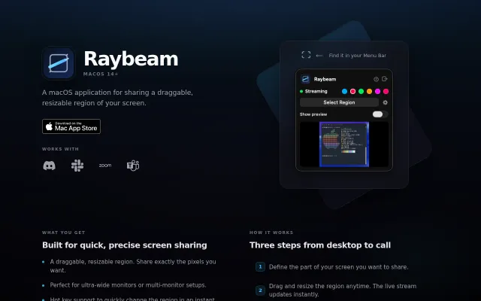
Task: Pick the magenta border color swatch
Action: pos(377,91)
